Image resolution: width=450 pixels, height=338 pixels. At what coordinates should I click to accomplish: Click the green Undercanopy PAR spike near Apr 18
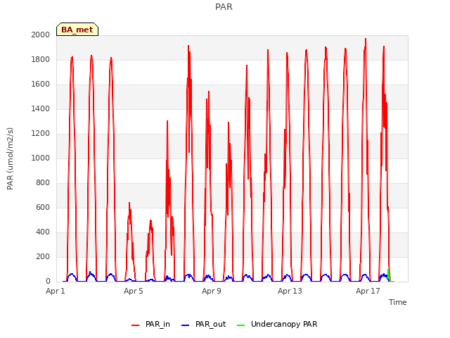click(388, 275)
